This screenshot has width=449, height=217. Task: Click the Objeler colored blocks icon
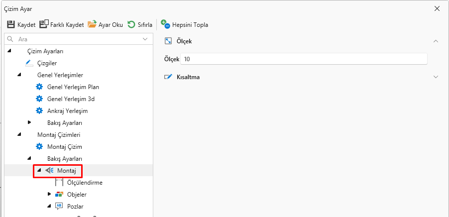(59, 195)
